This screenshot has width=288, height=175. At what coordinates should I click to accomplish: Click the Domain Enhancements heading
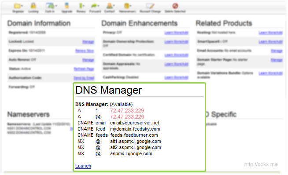[140, 23]
